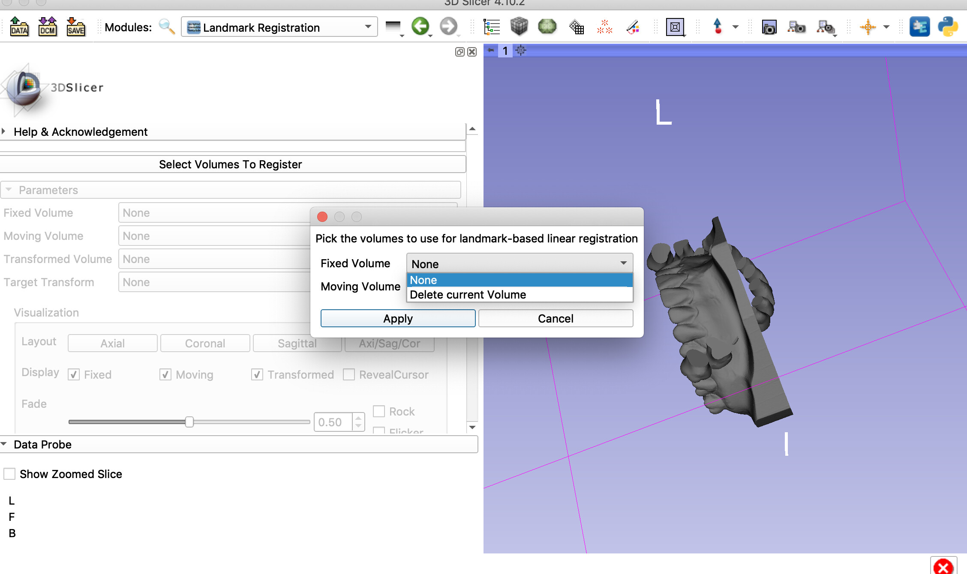Image resolution: width=967 pixels, height=574 pixels.
Task: Toggle the RevealCursor checkbox
Action: (x=349, y=375)
